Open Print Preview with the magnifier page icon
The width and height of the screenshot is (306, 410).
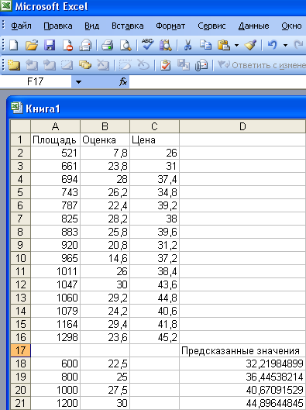125,45
